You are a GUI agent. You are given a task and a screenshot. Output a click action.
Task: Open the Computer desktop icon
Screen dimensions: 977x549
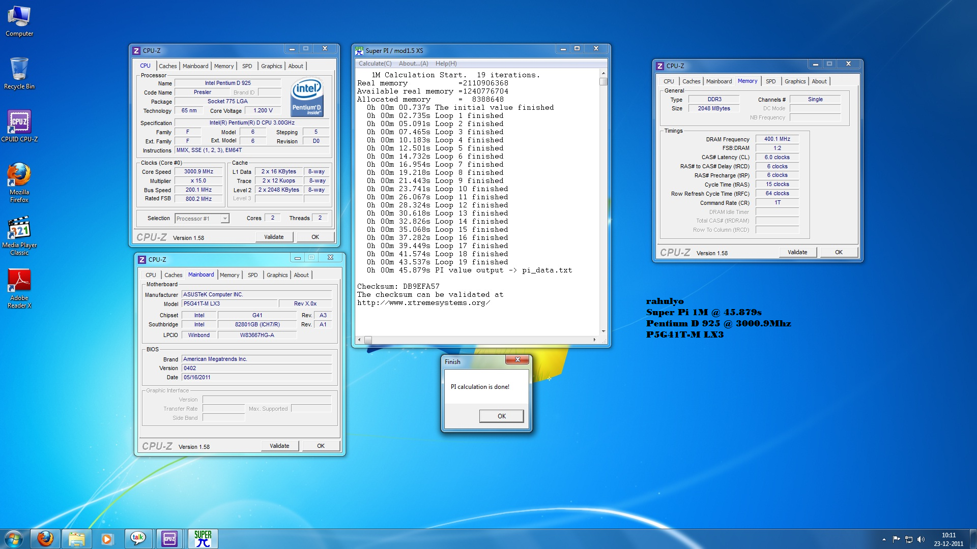(19, 21)
